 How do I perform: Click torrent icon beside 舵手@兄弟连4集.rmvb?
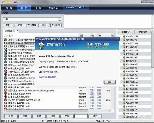pyautogui.click(x=5, y=97)
